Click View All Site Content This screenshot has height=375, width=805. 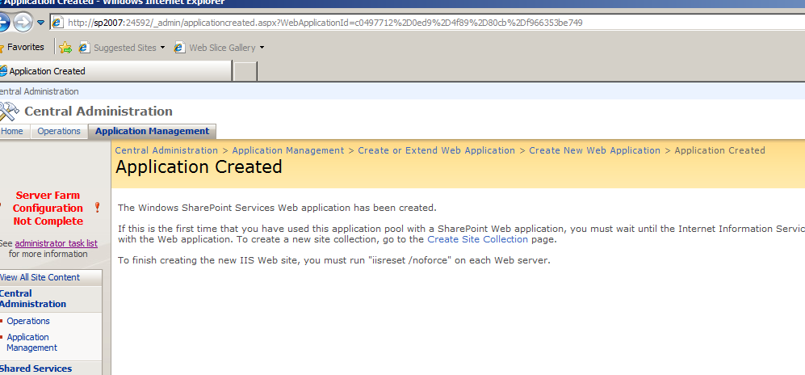point(40,277)
